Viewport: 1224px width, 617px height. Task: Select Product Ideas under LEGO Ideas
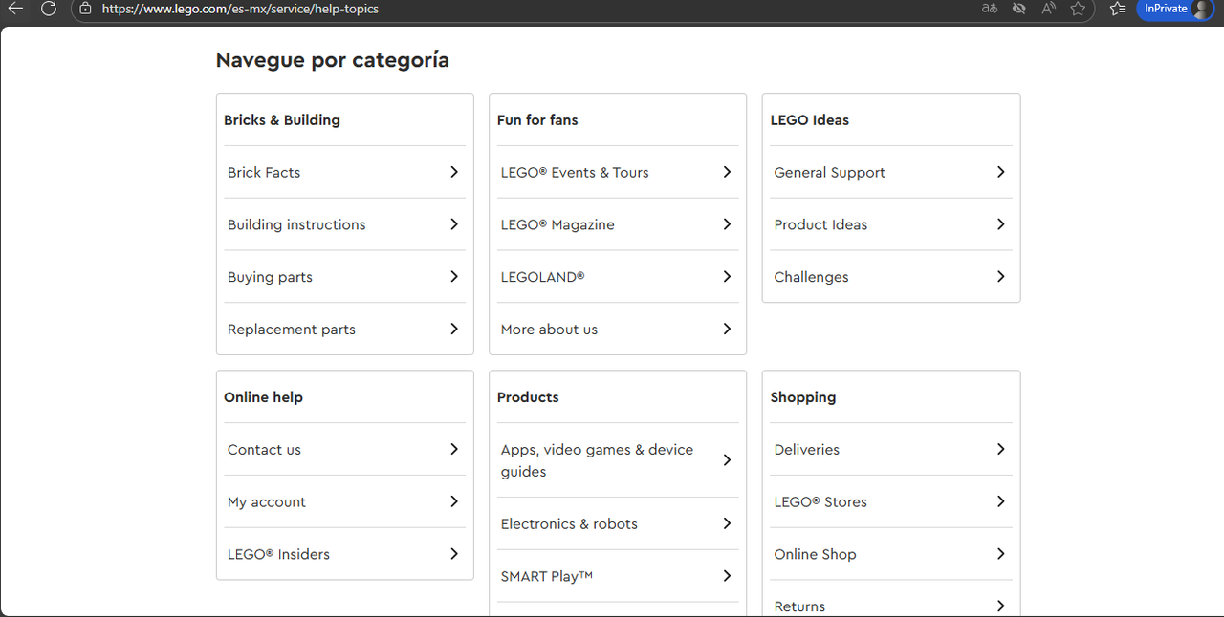coord(820,224)
